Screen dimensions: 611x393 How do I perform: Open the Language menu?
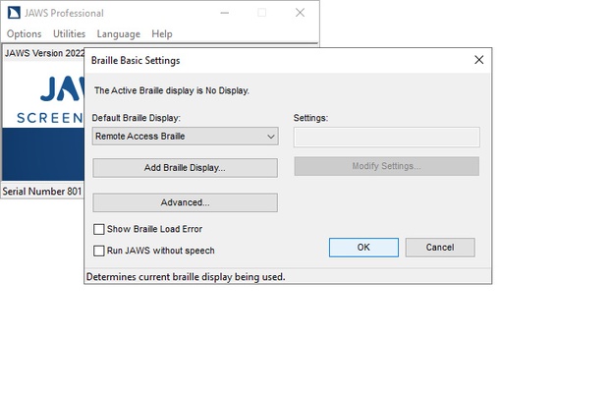tap(118, 33)
